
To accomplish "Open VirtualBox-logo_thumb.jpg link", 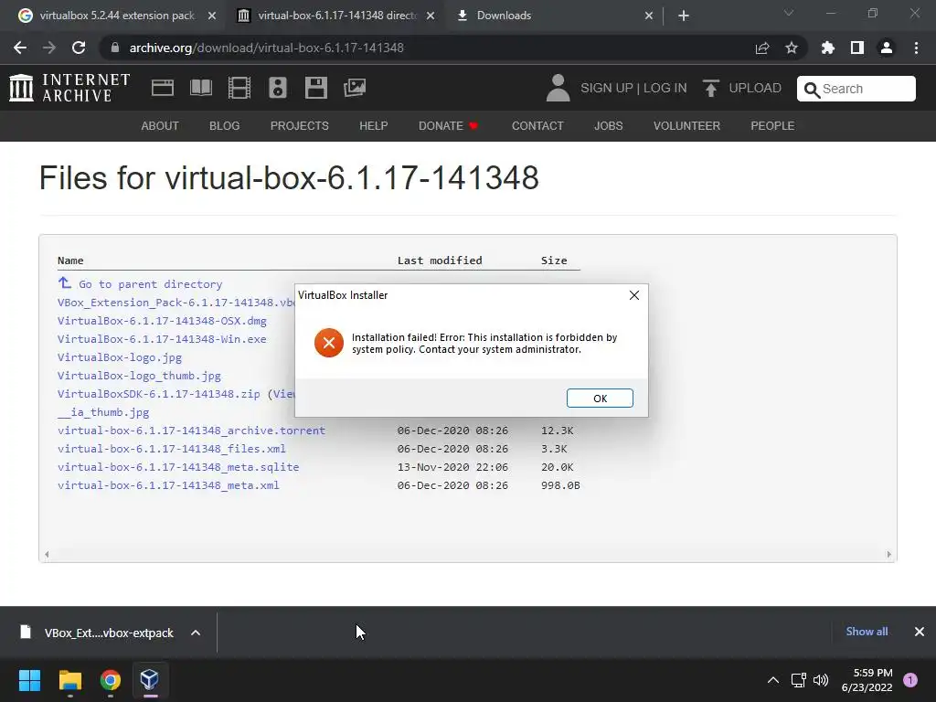I will 139,376.
